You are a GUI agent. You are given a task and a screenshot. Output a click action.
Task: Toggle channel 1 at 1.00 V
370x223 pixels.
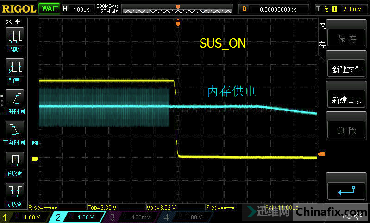coord(25,217)
